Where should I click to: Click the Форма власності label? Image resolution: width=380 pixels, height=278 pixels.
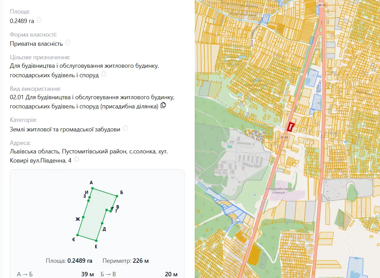pyautogui.click(x=33, y=35)
